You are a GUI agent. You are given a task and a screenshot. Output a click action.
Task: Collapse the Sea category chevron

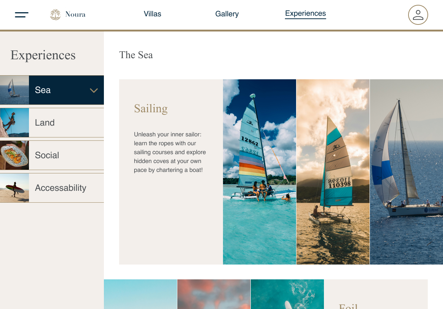tap(94, 90)
